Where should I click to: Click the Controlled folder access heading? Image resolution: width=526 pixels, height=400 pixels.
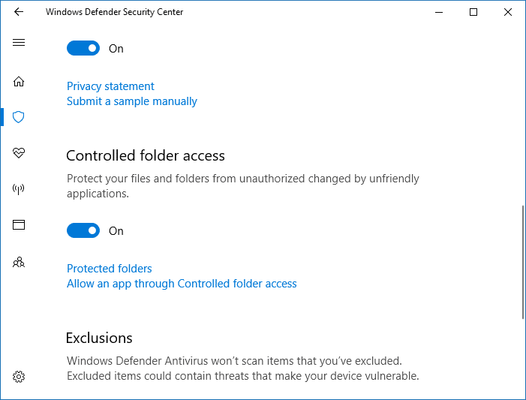[x=146, y=155]
